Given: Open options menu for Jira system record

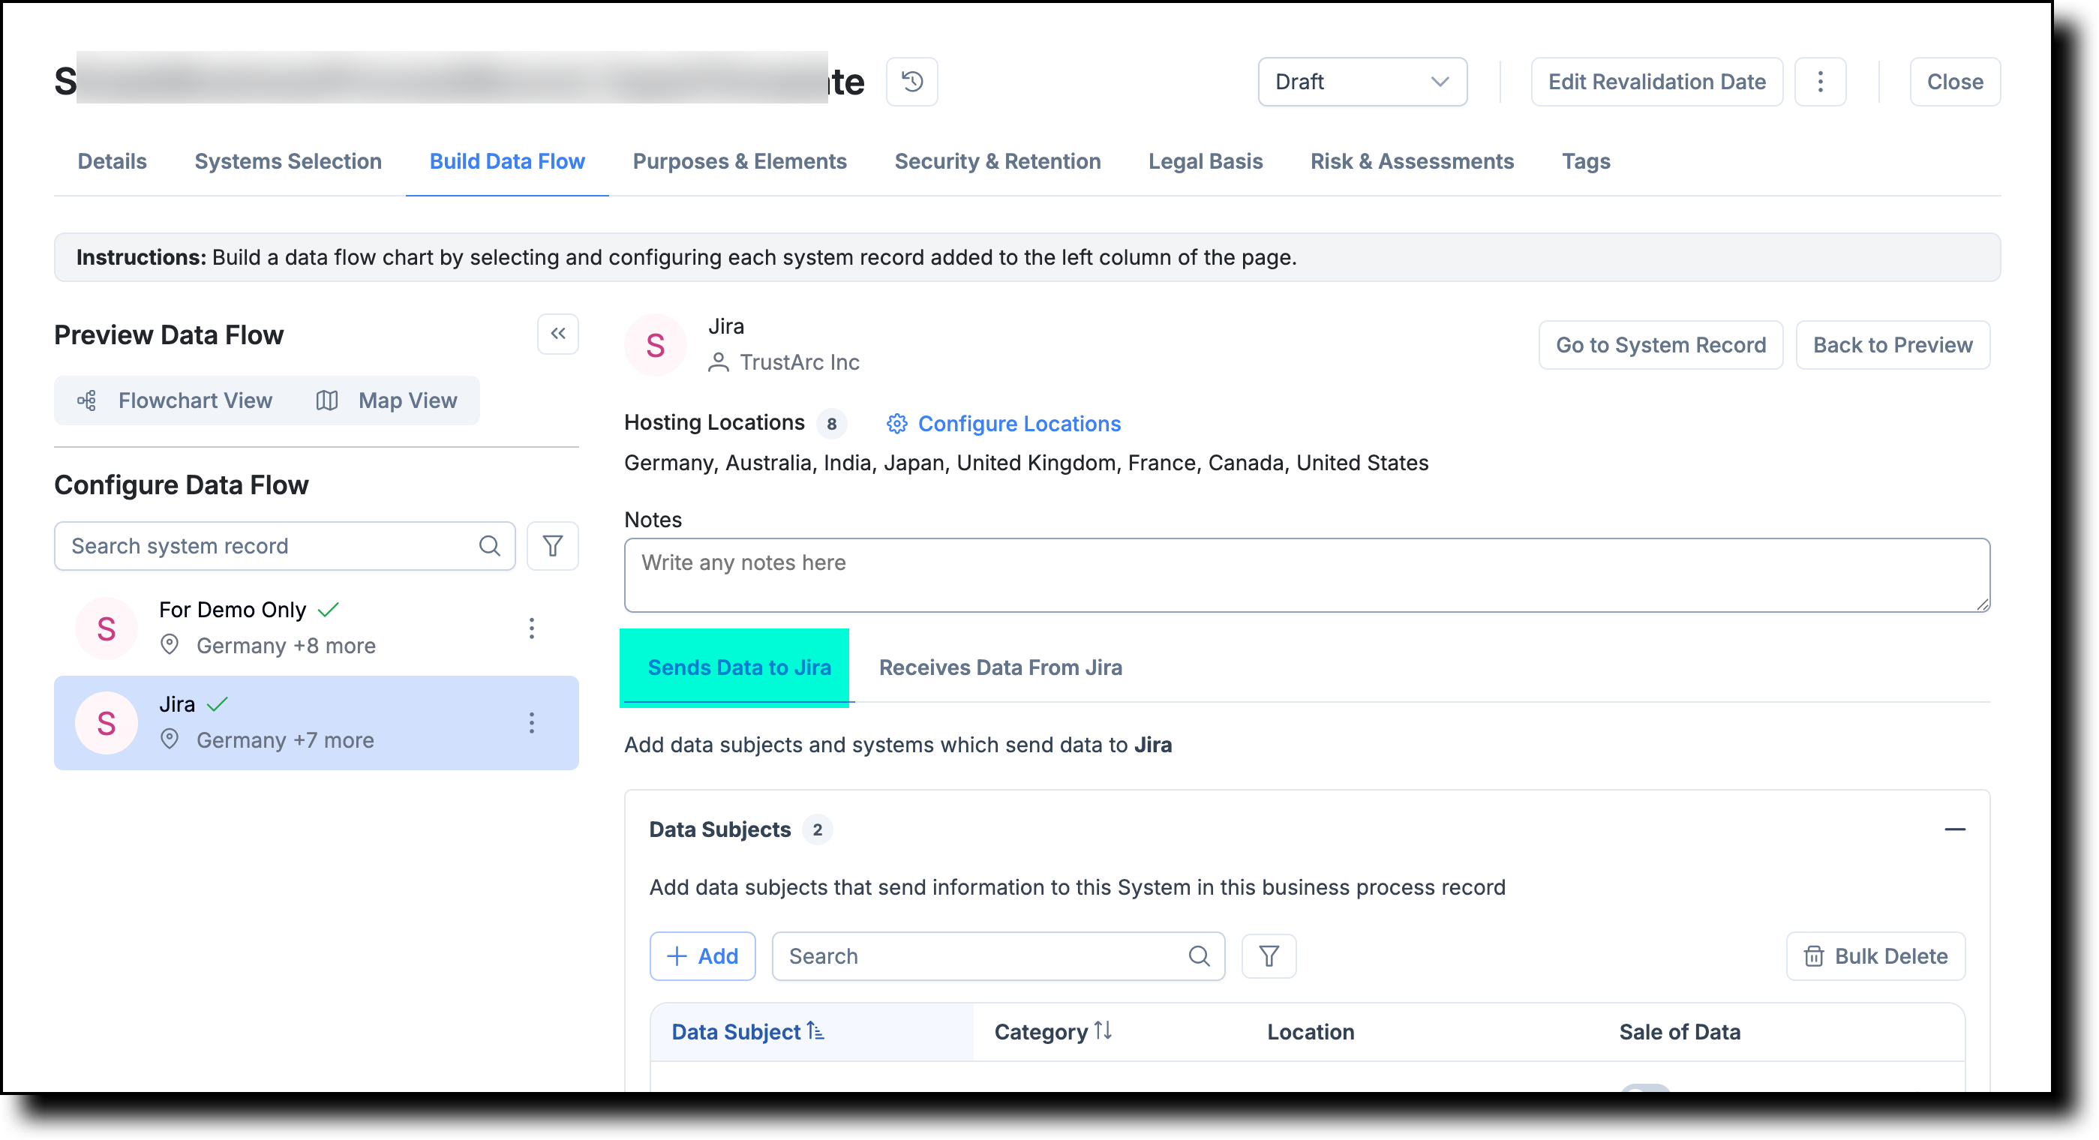Looking at the screenshot, I should [x=531, y=723].
